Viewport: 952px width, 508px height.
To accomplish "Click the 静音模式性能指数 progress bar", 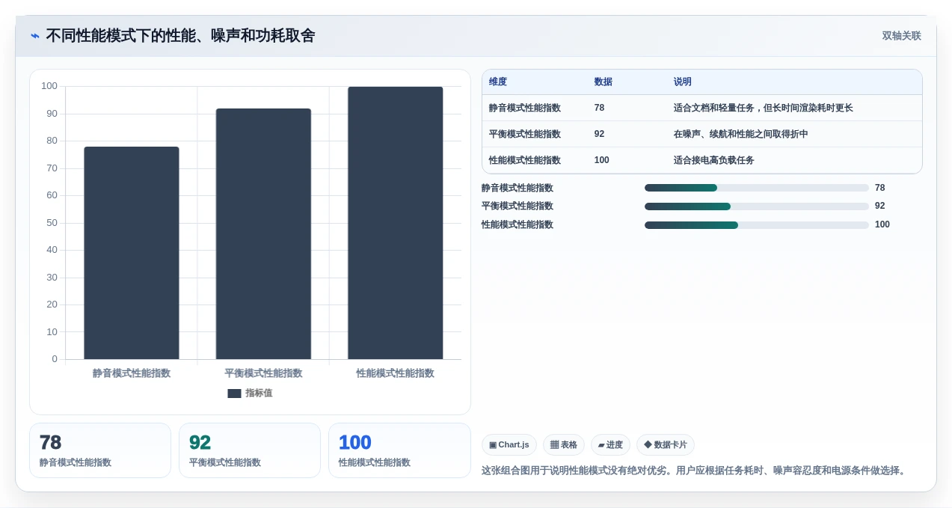I will (757, 188).
